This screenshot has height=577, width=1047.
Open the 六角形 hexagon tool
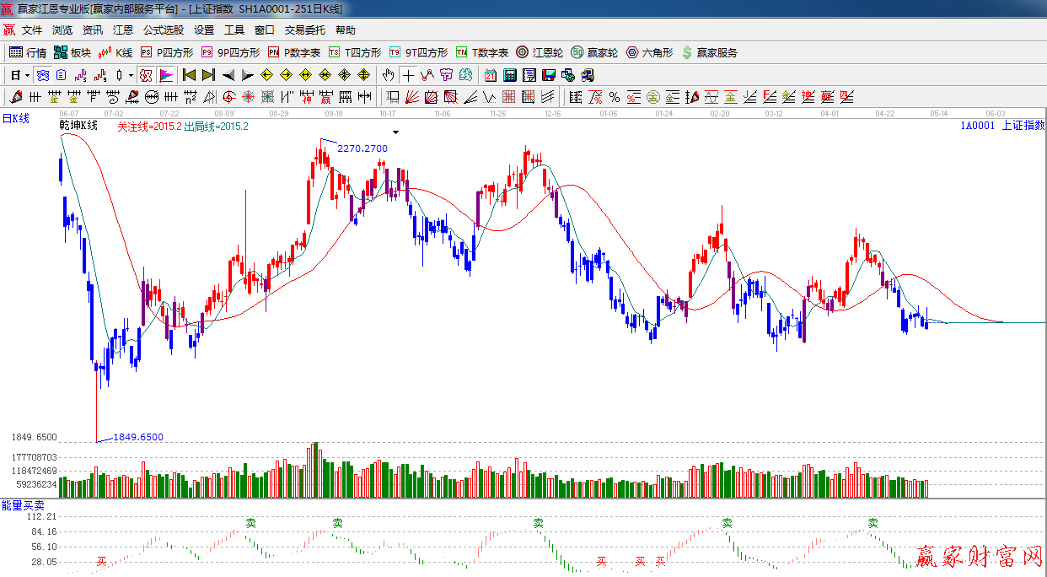coord(649,52)
